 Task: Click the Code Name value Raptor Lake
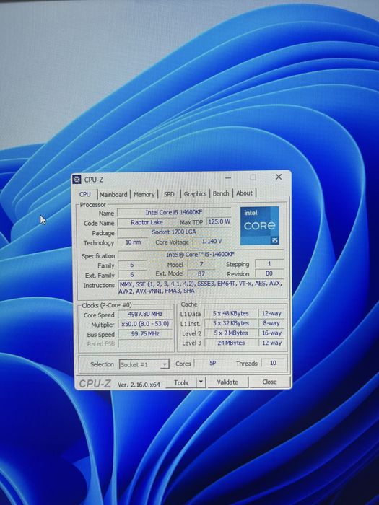(147, 222)
